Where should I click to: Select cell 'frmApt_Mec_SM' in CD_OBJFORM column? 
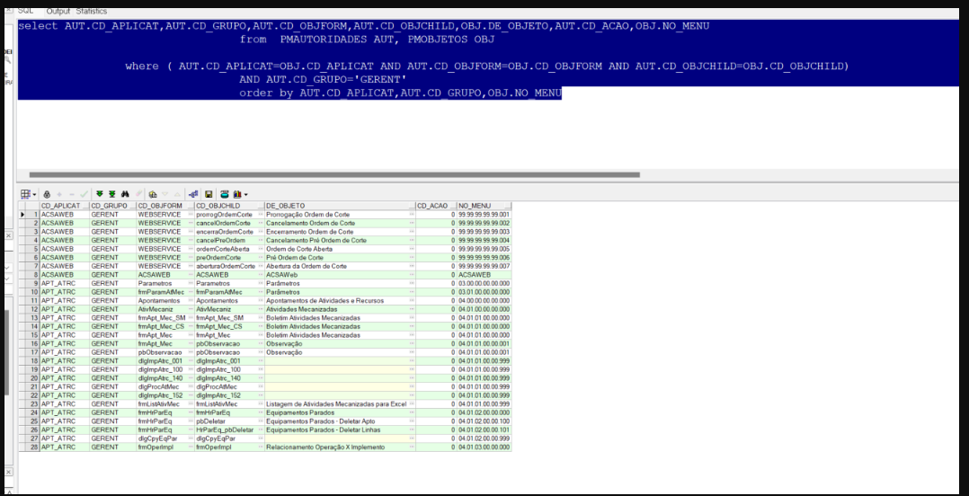[x=165, y=317]
